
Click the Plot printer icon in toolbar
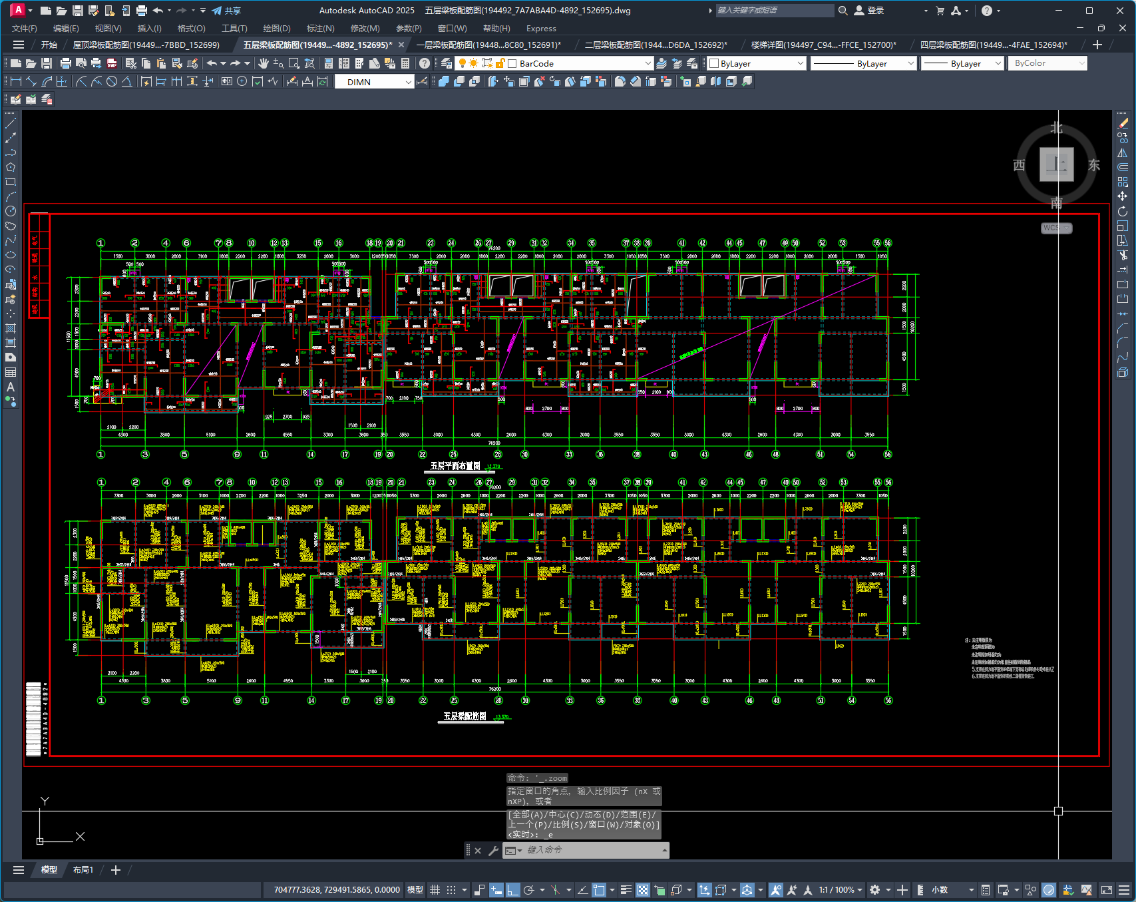[66, 63]
